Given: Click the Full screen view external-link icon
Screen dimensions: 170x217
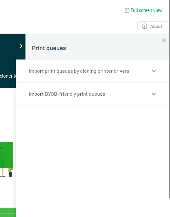Looking at the screenshot, I should [x=127, y=10].
